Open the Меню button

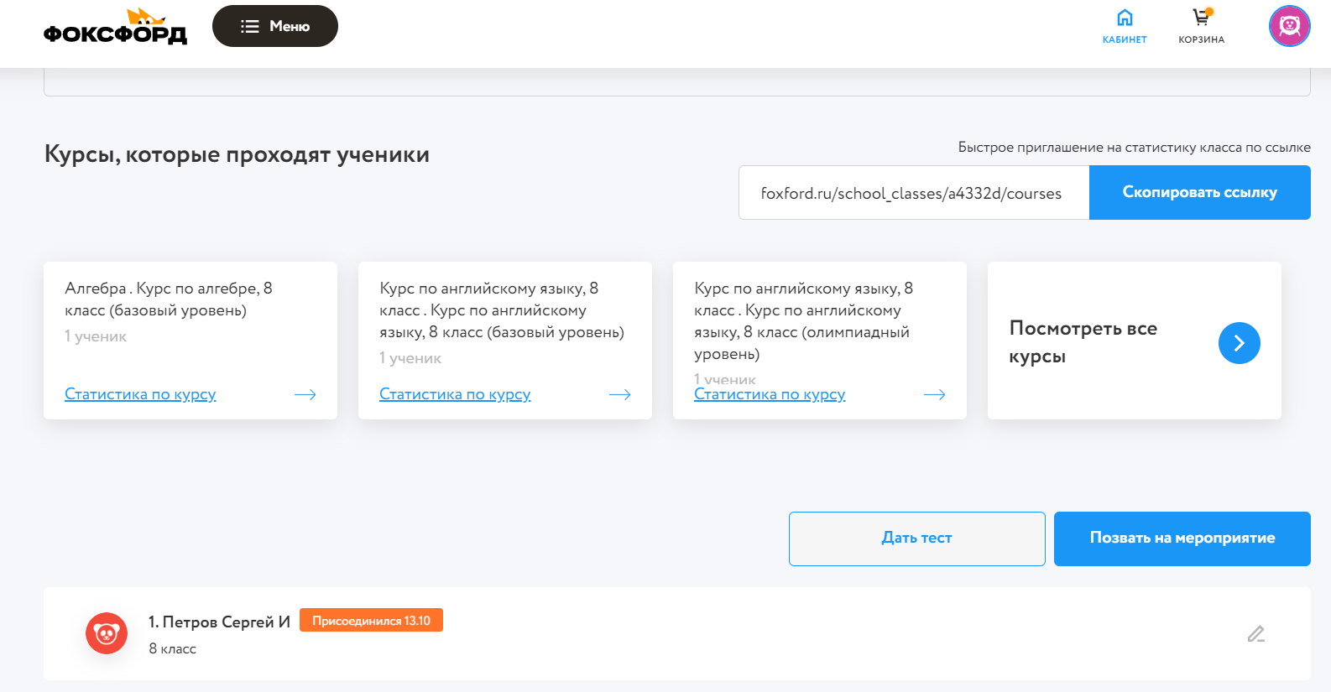click(275, 26)
